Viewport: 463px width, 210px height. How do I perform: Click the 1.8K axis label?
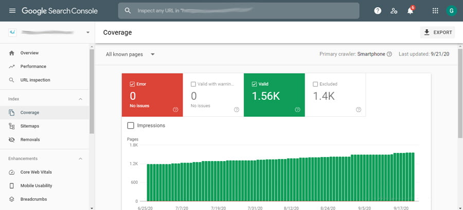tap(134, 145)
